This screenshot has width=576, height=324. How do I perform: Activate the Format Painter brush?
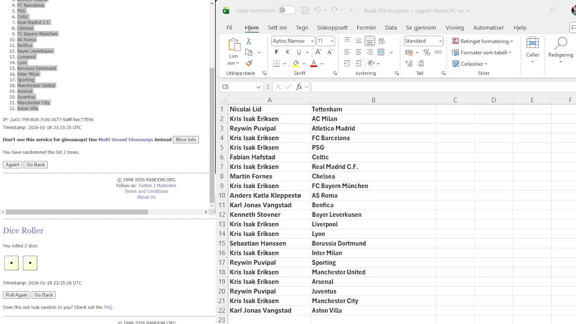(x=249, y=63)
